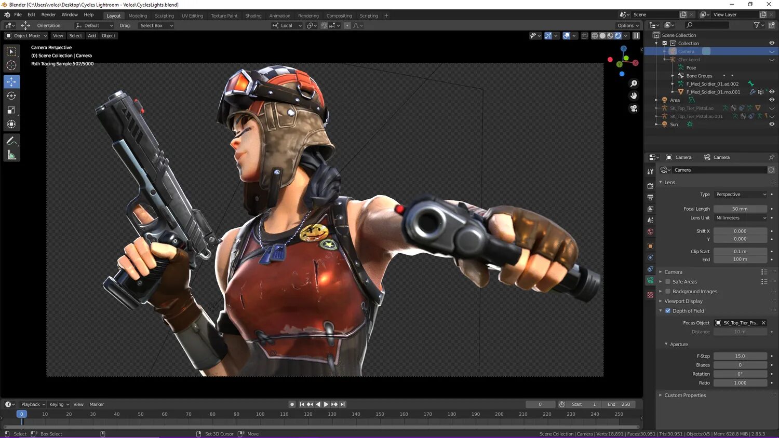779x438 pixels.
Task: Open the Lens Unit Millimeters dropdown
Action: click(741, 218)
